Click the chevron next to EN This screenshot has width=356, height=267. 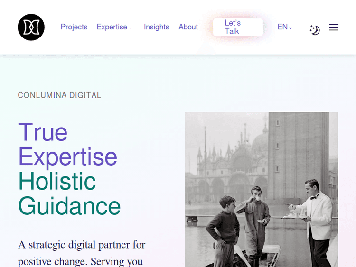point(290,28)
